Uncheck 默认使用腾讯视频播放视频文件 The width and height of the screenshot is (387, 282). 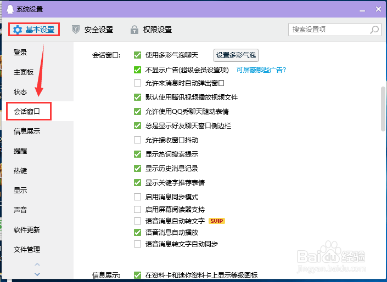(x=137, y=97)
